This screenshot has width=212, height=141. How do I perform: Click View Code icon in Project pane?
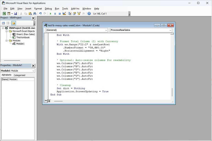click(3, 23)
